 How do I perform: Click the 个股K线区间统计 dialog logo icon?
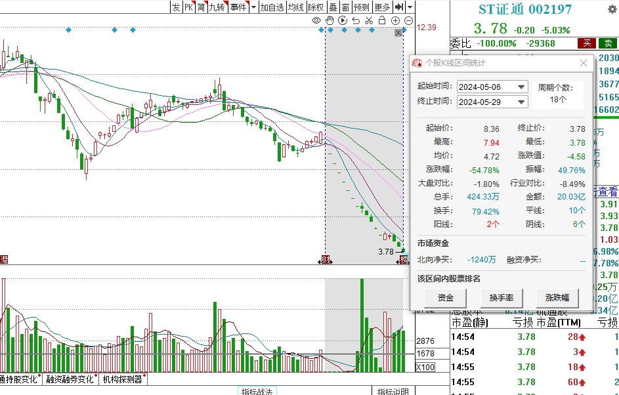click(417, 63)
